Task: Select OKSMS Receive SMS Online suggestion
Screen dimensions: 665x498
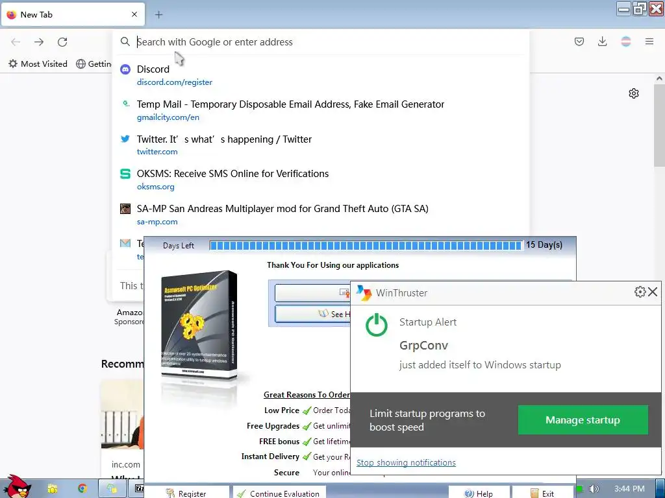Action: 321,180
